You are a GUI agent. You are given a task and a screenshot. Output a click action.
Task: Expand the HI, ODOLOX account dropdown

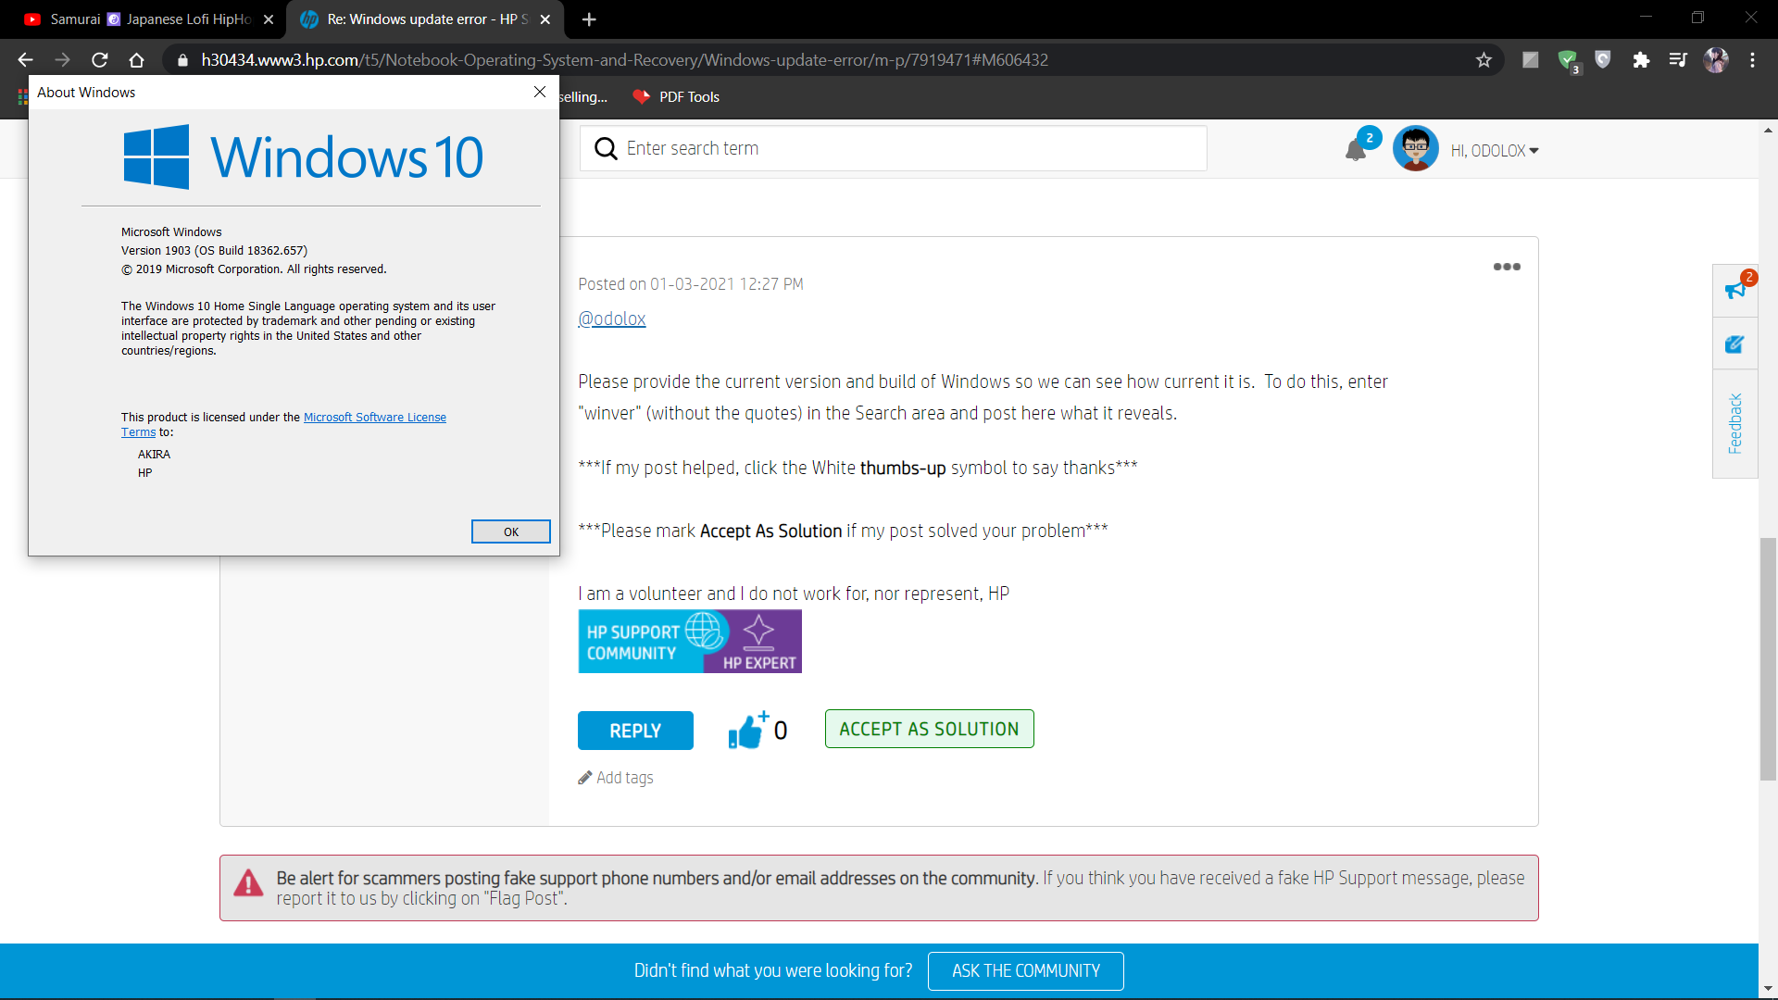1495,151
